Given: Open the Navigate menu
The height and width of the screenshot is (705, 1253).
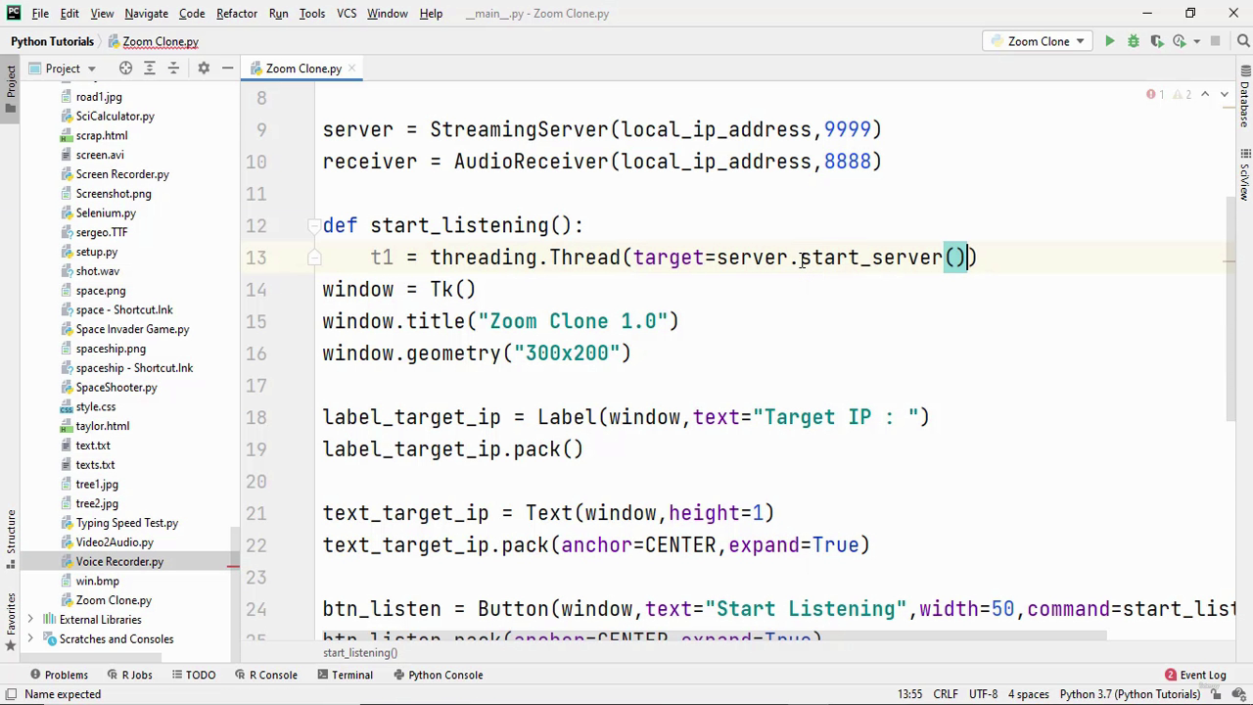Looking at the screenshot, I should point(146,14).
